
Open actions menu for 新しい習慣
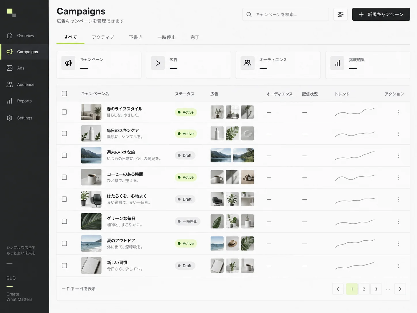399,266
